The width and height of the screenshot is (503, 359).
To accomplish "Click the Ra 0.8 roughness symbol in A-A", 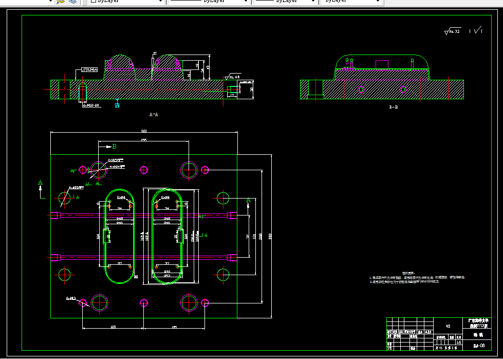I will [x=233, y=77].
